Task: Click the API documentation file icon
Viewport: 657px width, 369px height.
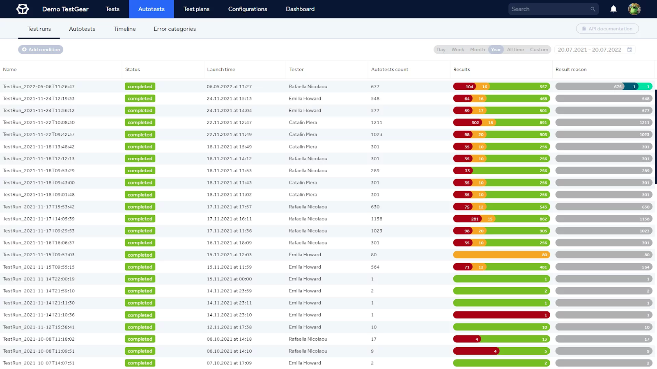Action: (x=584, y=29)
